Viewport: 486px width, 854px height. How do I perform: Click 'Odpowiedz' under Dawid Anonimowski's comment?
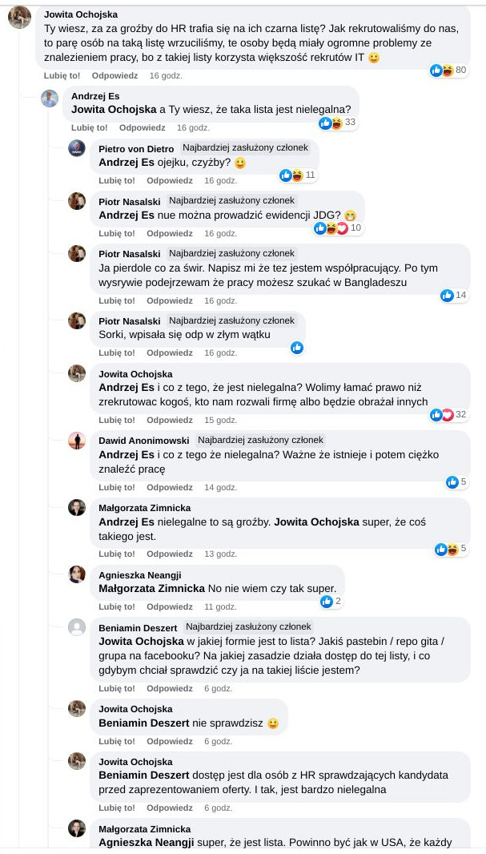(170, 487)
